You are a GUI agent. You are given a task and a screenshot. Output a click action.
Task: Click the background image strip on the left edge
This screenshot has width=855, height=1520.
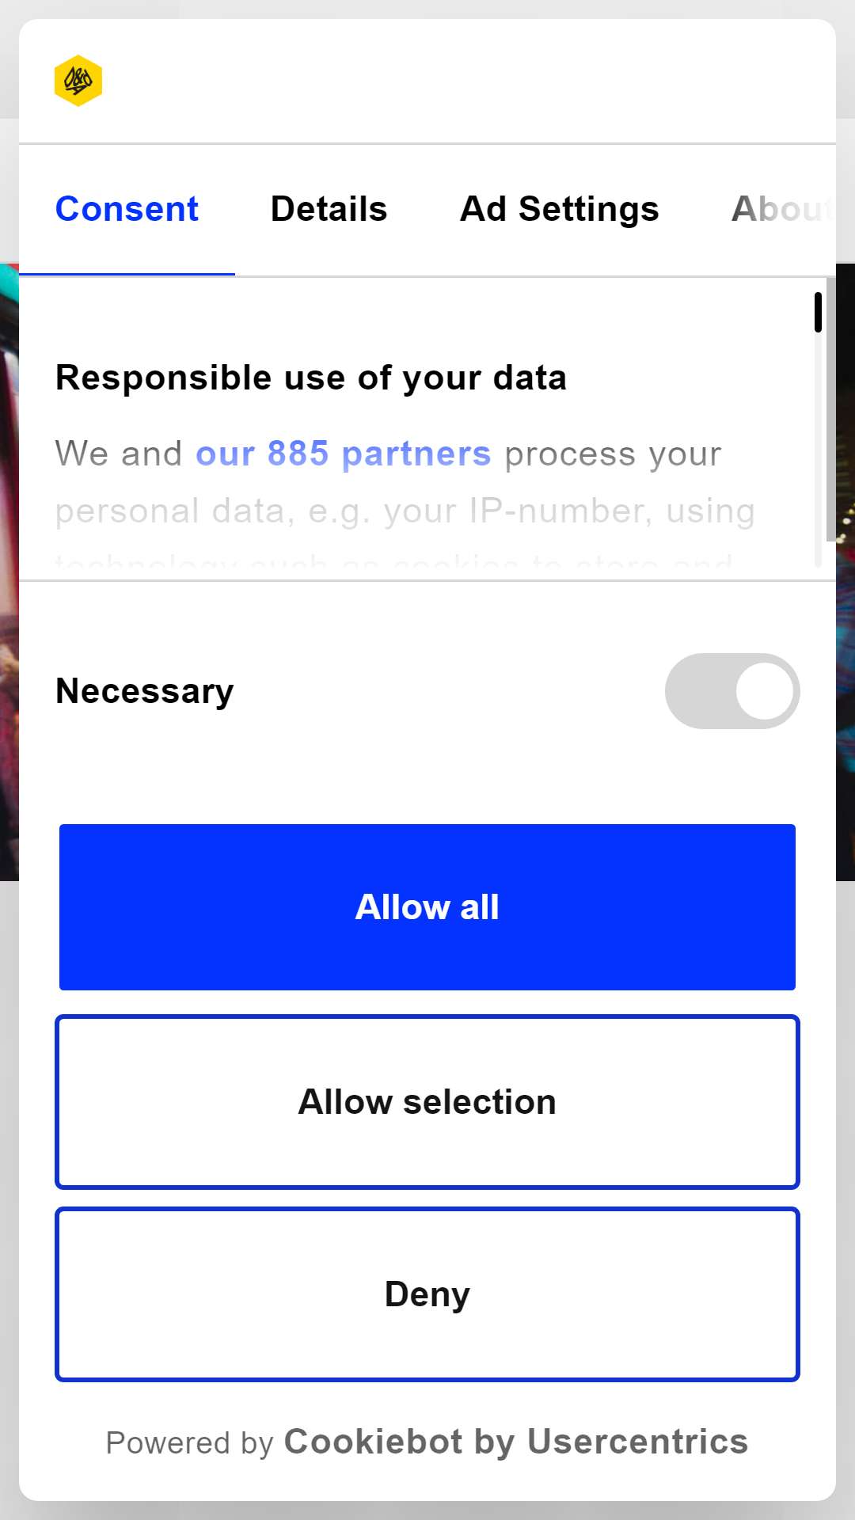[x=9, y=572]
